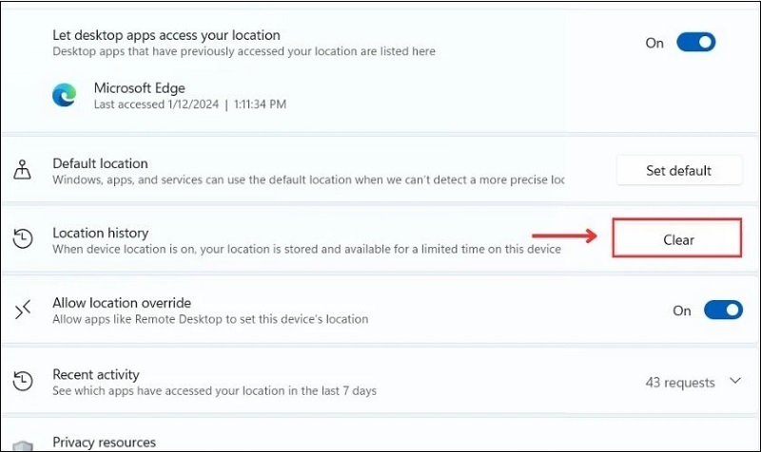
Task: Click the 43 requests label
Action: [679, 383]
